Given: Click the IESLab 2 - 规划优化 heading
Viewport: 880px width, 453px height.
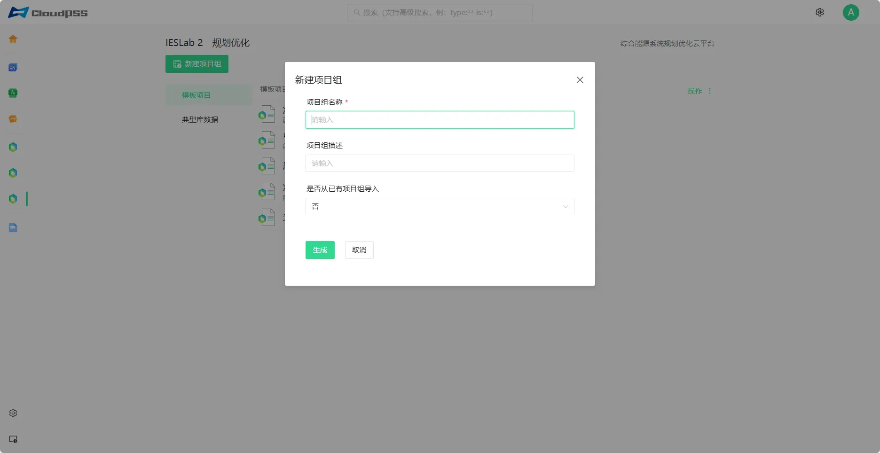Looking at the screenshot, I should coord(207,43).
